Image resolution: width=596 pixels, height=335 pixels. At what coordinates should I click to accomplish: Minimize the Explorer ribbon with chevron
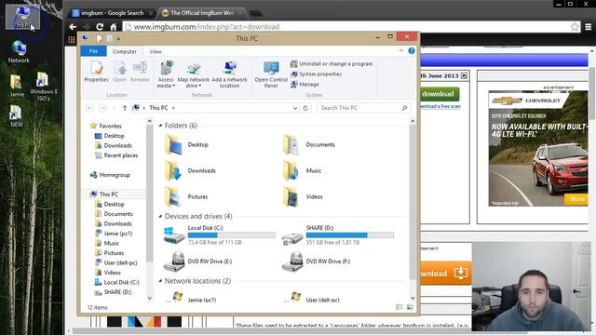401,51
